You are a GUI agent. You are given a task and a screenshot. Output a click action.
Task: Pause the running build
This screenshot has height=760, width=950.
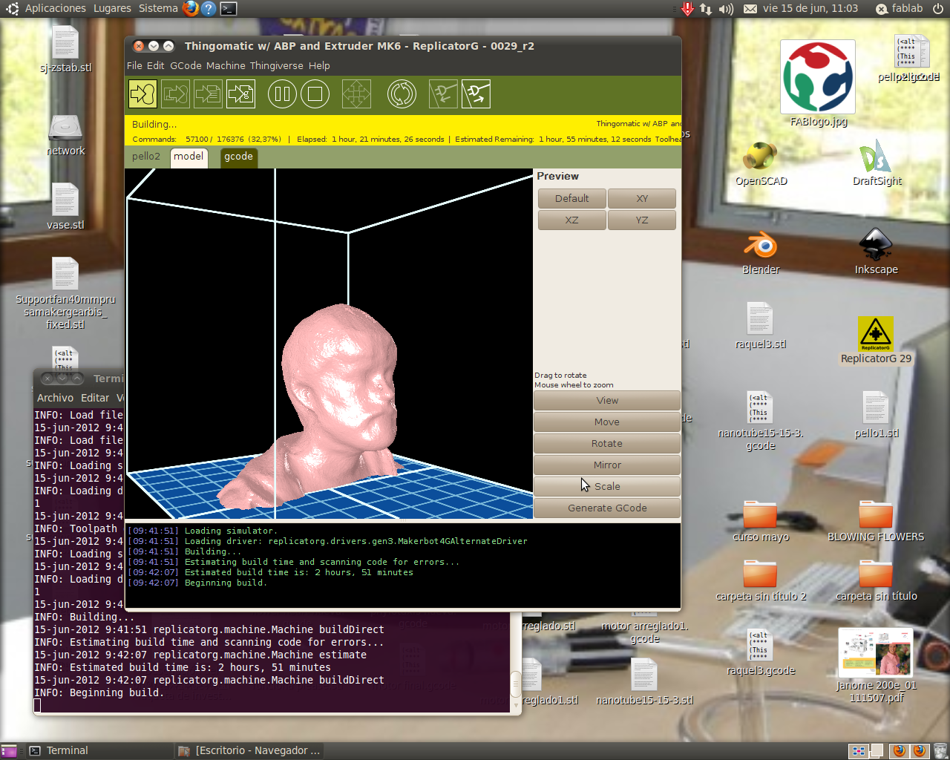tap(282, 94)
